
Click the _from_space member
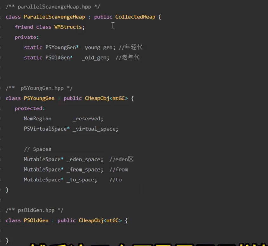coord(84,169)
